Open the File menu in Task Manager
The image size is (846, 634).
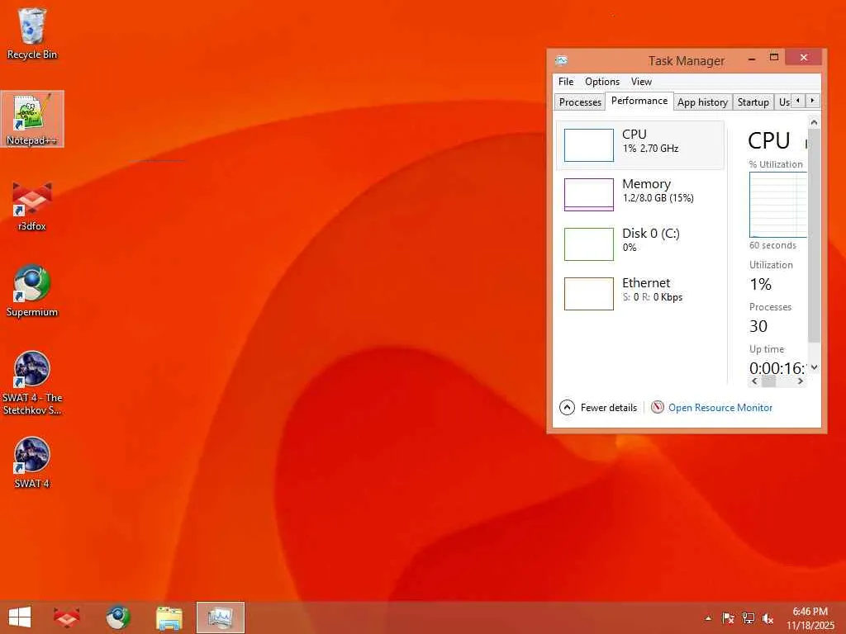pos(566,82)
